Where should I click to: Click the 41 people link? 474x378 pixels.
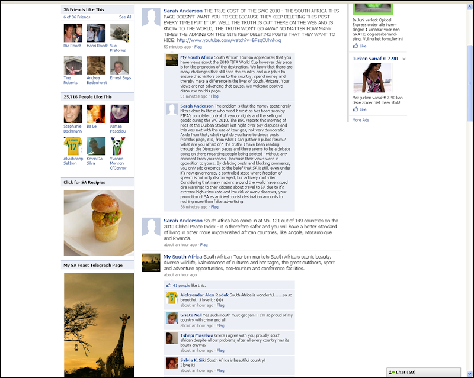[x=181, y=285]
